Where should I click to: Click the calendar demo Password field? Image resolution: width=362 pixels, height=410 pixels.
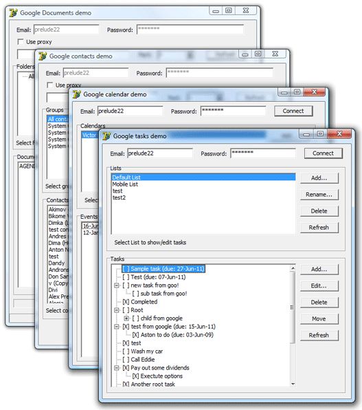click(x=234, y=111)
